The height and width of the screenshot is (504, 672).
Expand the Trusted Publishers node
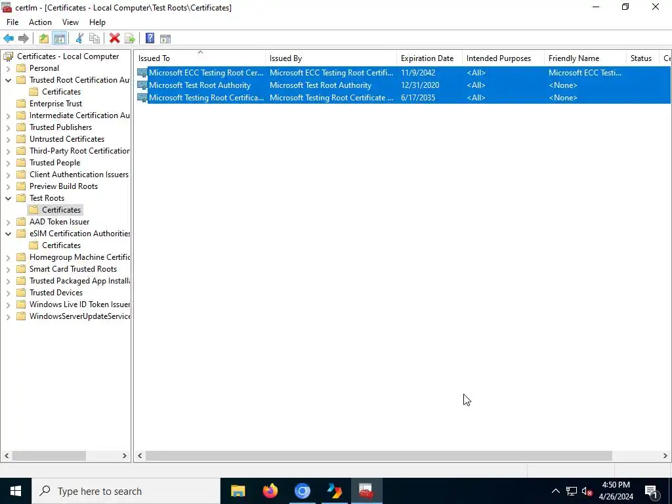point(8,127)
